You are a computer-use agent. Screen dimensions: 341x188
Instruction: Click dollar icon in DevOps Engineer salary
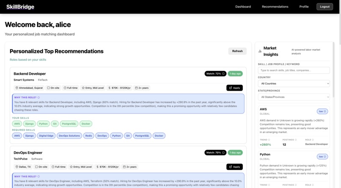[x=97, y=167]
